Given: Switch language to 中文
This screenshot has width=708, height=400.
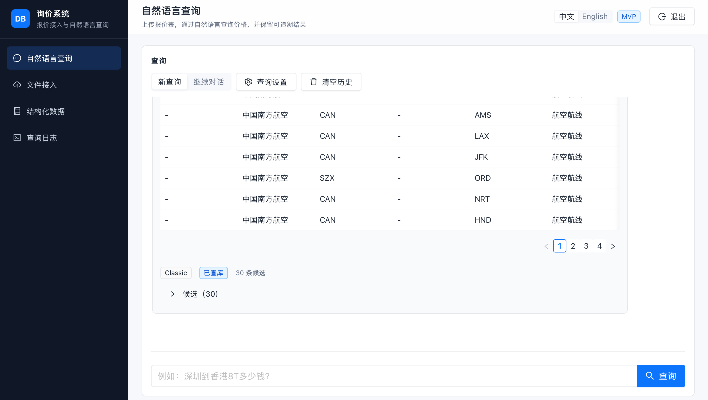Looking at the screenshot, I should coord(567,17).
